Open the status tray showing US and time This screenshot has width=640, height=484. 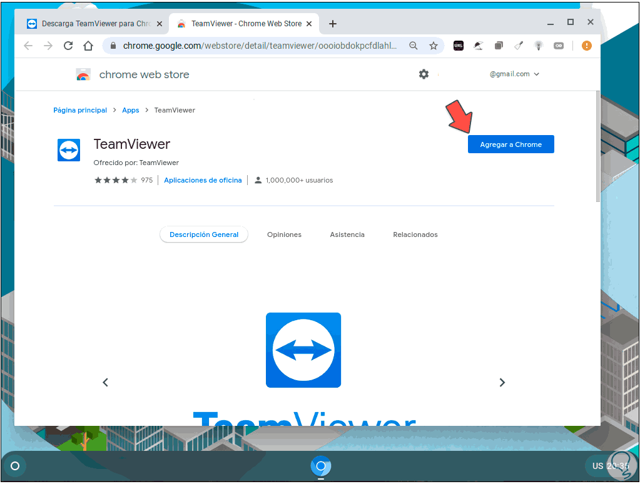[609, 466]
